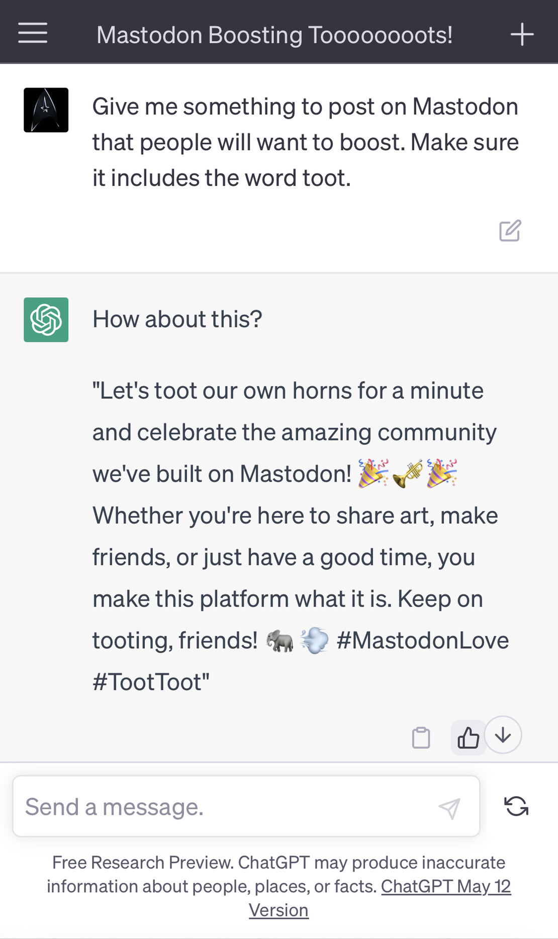Regenerate the response

pyautogui.click(x=516, y=806)
